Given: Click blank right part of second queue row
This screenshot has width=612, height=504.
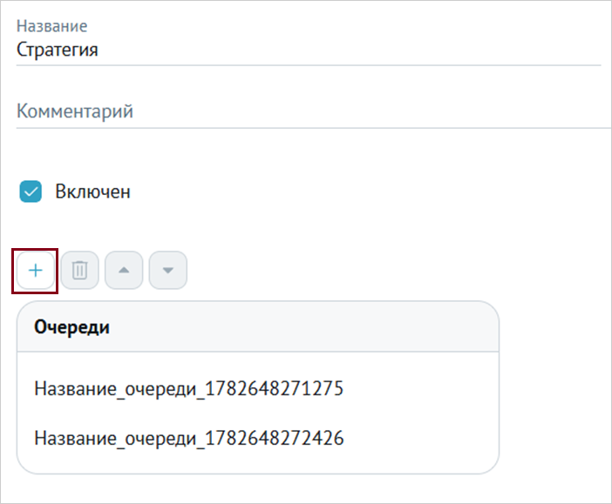Looking at the screenshot, I should (x=421, y=438).
